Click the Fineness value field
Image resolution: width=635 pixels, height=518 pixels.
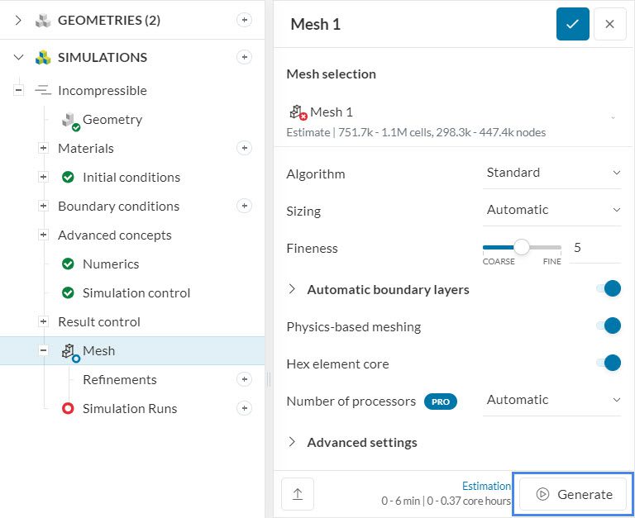[x=595, y=248]
